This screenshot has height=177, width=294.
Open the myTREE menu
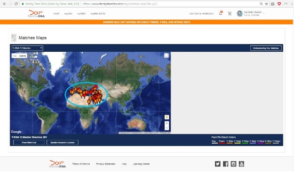pos(82,14)
